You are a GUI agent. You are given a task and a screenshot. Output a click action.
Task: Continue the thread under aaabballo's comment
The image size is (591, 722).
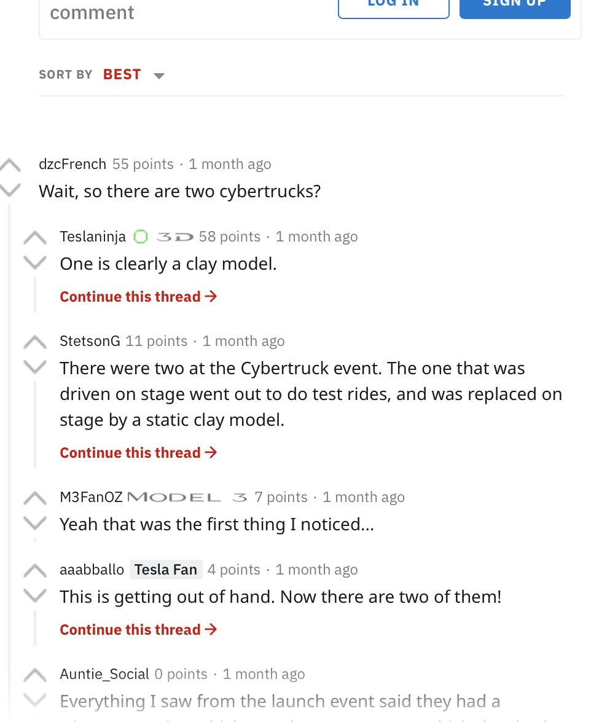pos(138,629)
